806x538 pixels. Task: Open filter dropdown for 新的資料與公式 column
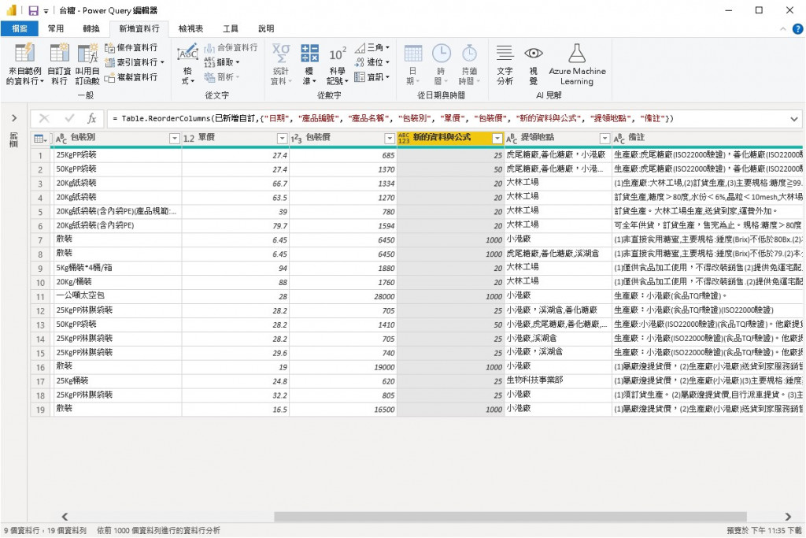497,139
